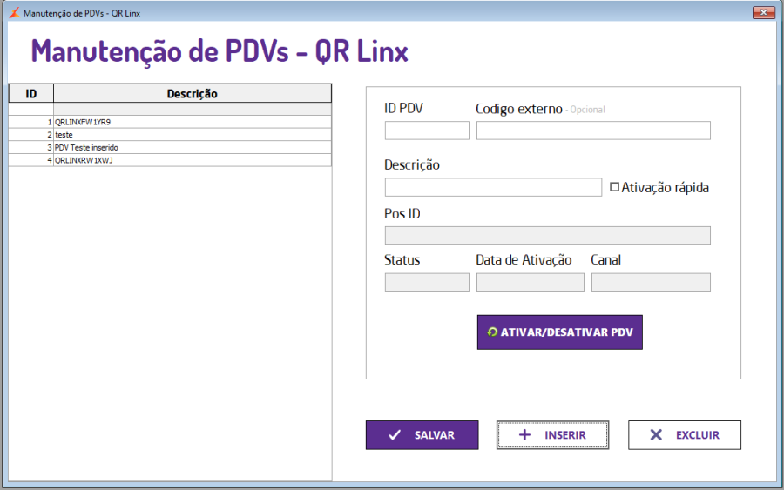Screen dimensions: 784x490
Task: Focus the ID PDV input field
Action: coord(427,131)
